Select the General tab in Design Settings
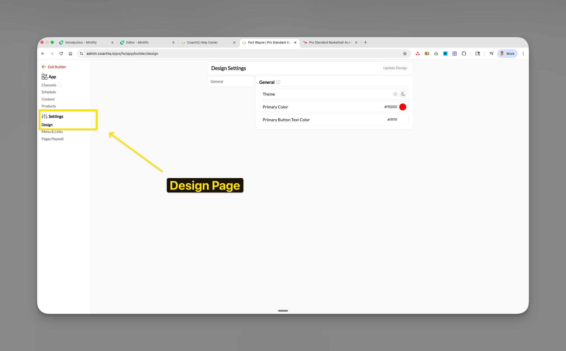The width and height of the screenshot is (566, 351). (217, 81)
